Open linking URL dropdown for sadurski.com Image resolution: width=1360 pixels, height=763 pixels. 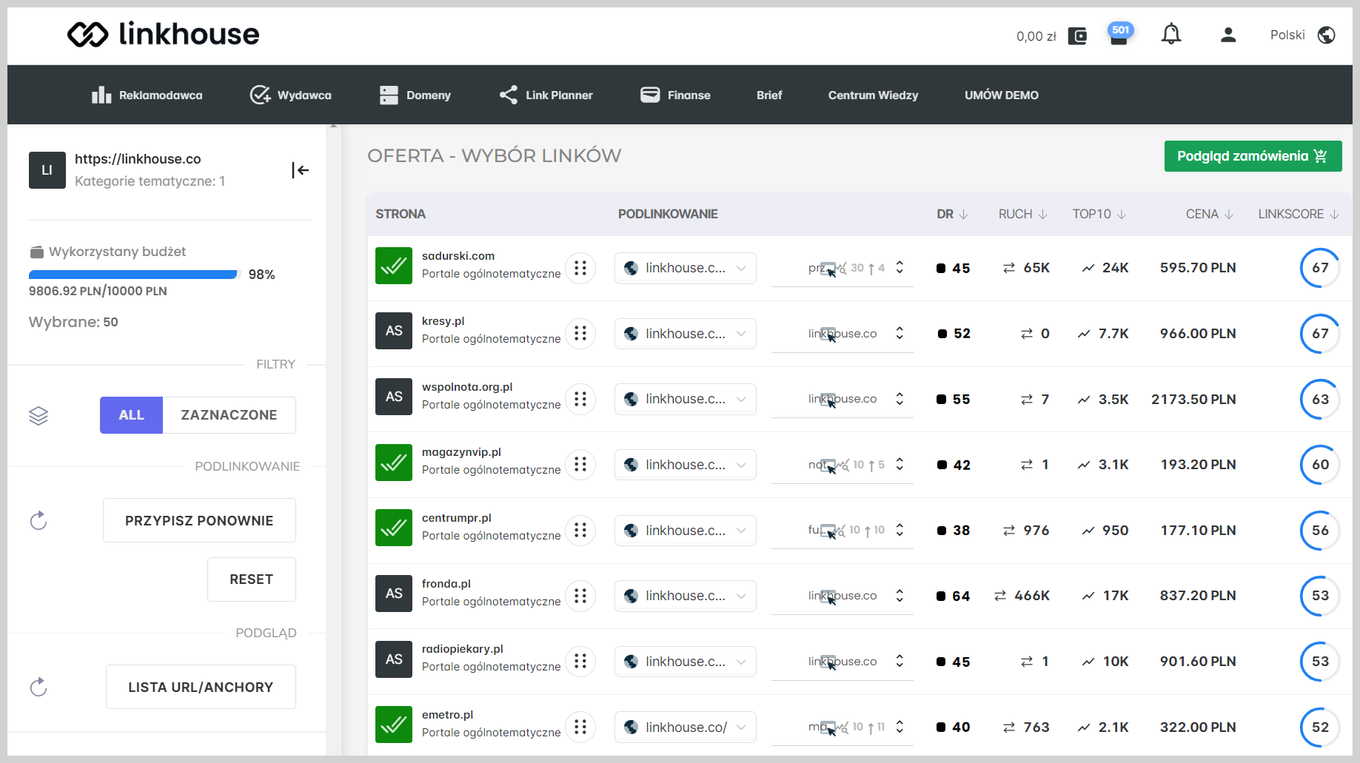coord(686,268)
